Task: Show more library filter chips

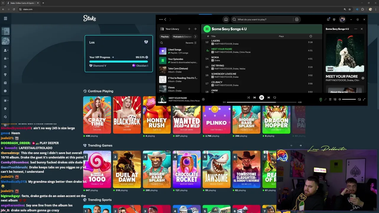Action: point(195,37)
